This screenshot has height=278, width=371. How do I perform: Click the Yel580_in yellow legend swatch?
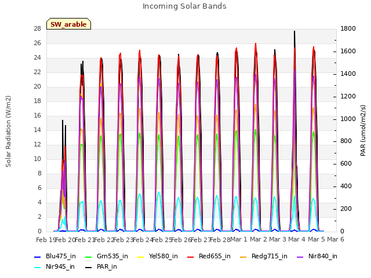pos(140,257)
